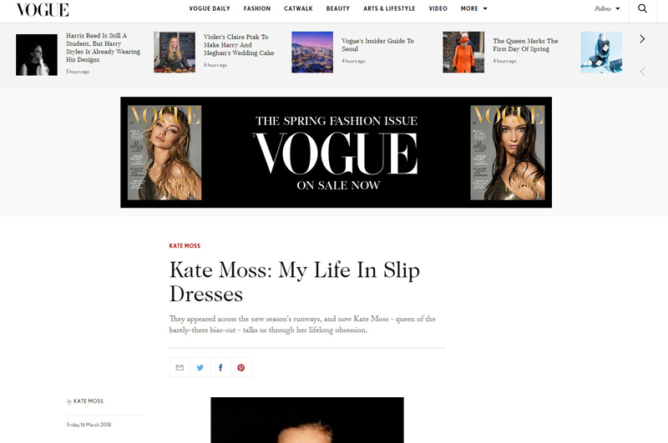The image size is (668, 443).
Task: Open the red Kate Moss tag link
Action: pos(185,245)
